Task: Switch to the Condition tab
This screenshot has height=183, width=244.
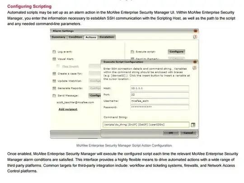Action: (x=75, y=37)
